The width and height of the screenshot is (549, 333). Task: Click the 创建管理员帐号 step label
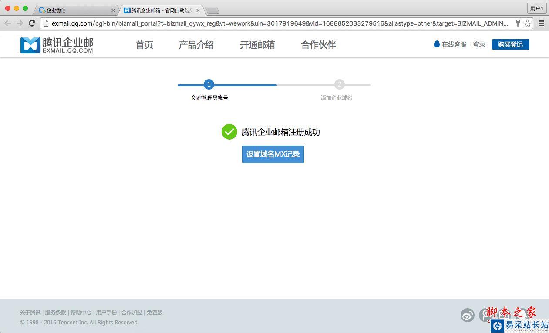point(210,98)
